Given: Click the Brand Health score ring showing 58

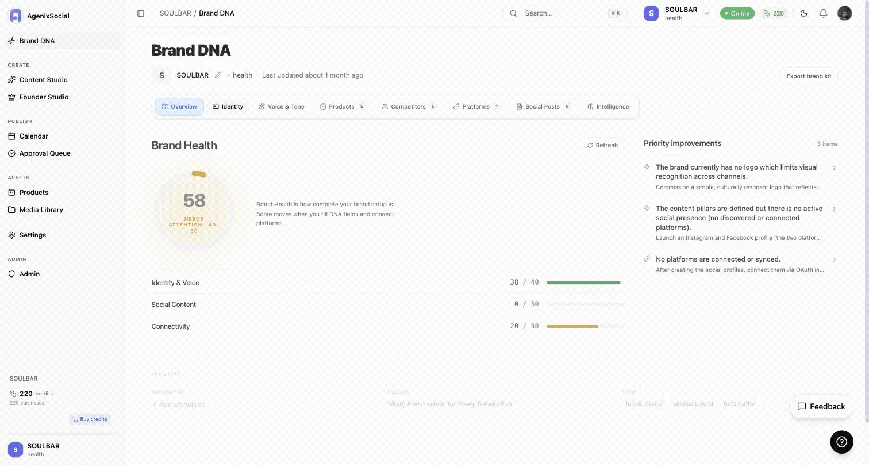Looking at the screenshot, I should 194,211.
